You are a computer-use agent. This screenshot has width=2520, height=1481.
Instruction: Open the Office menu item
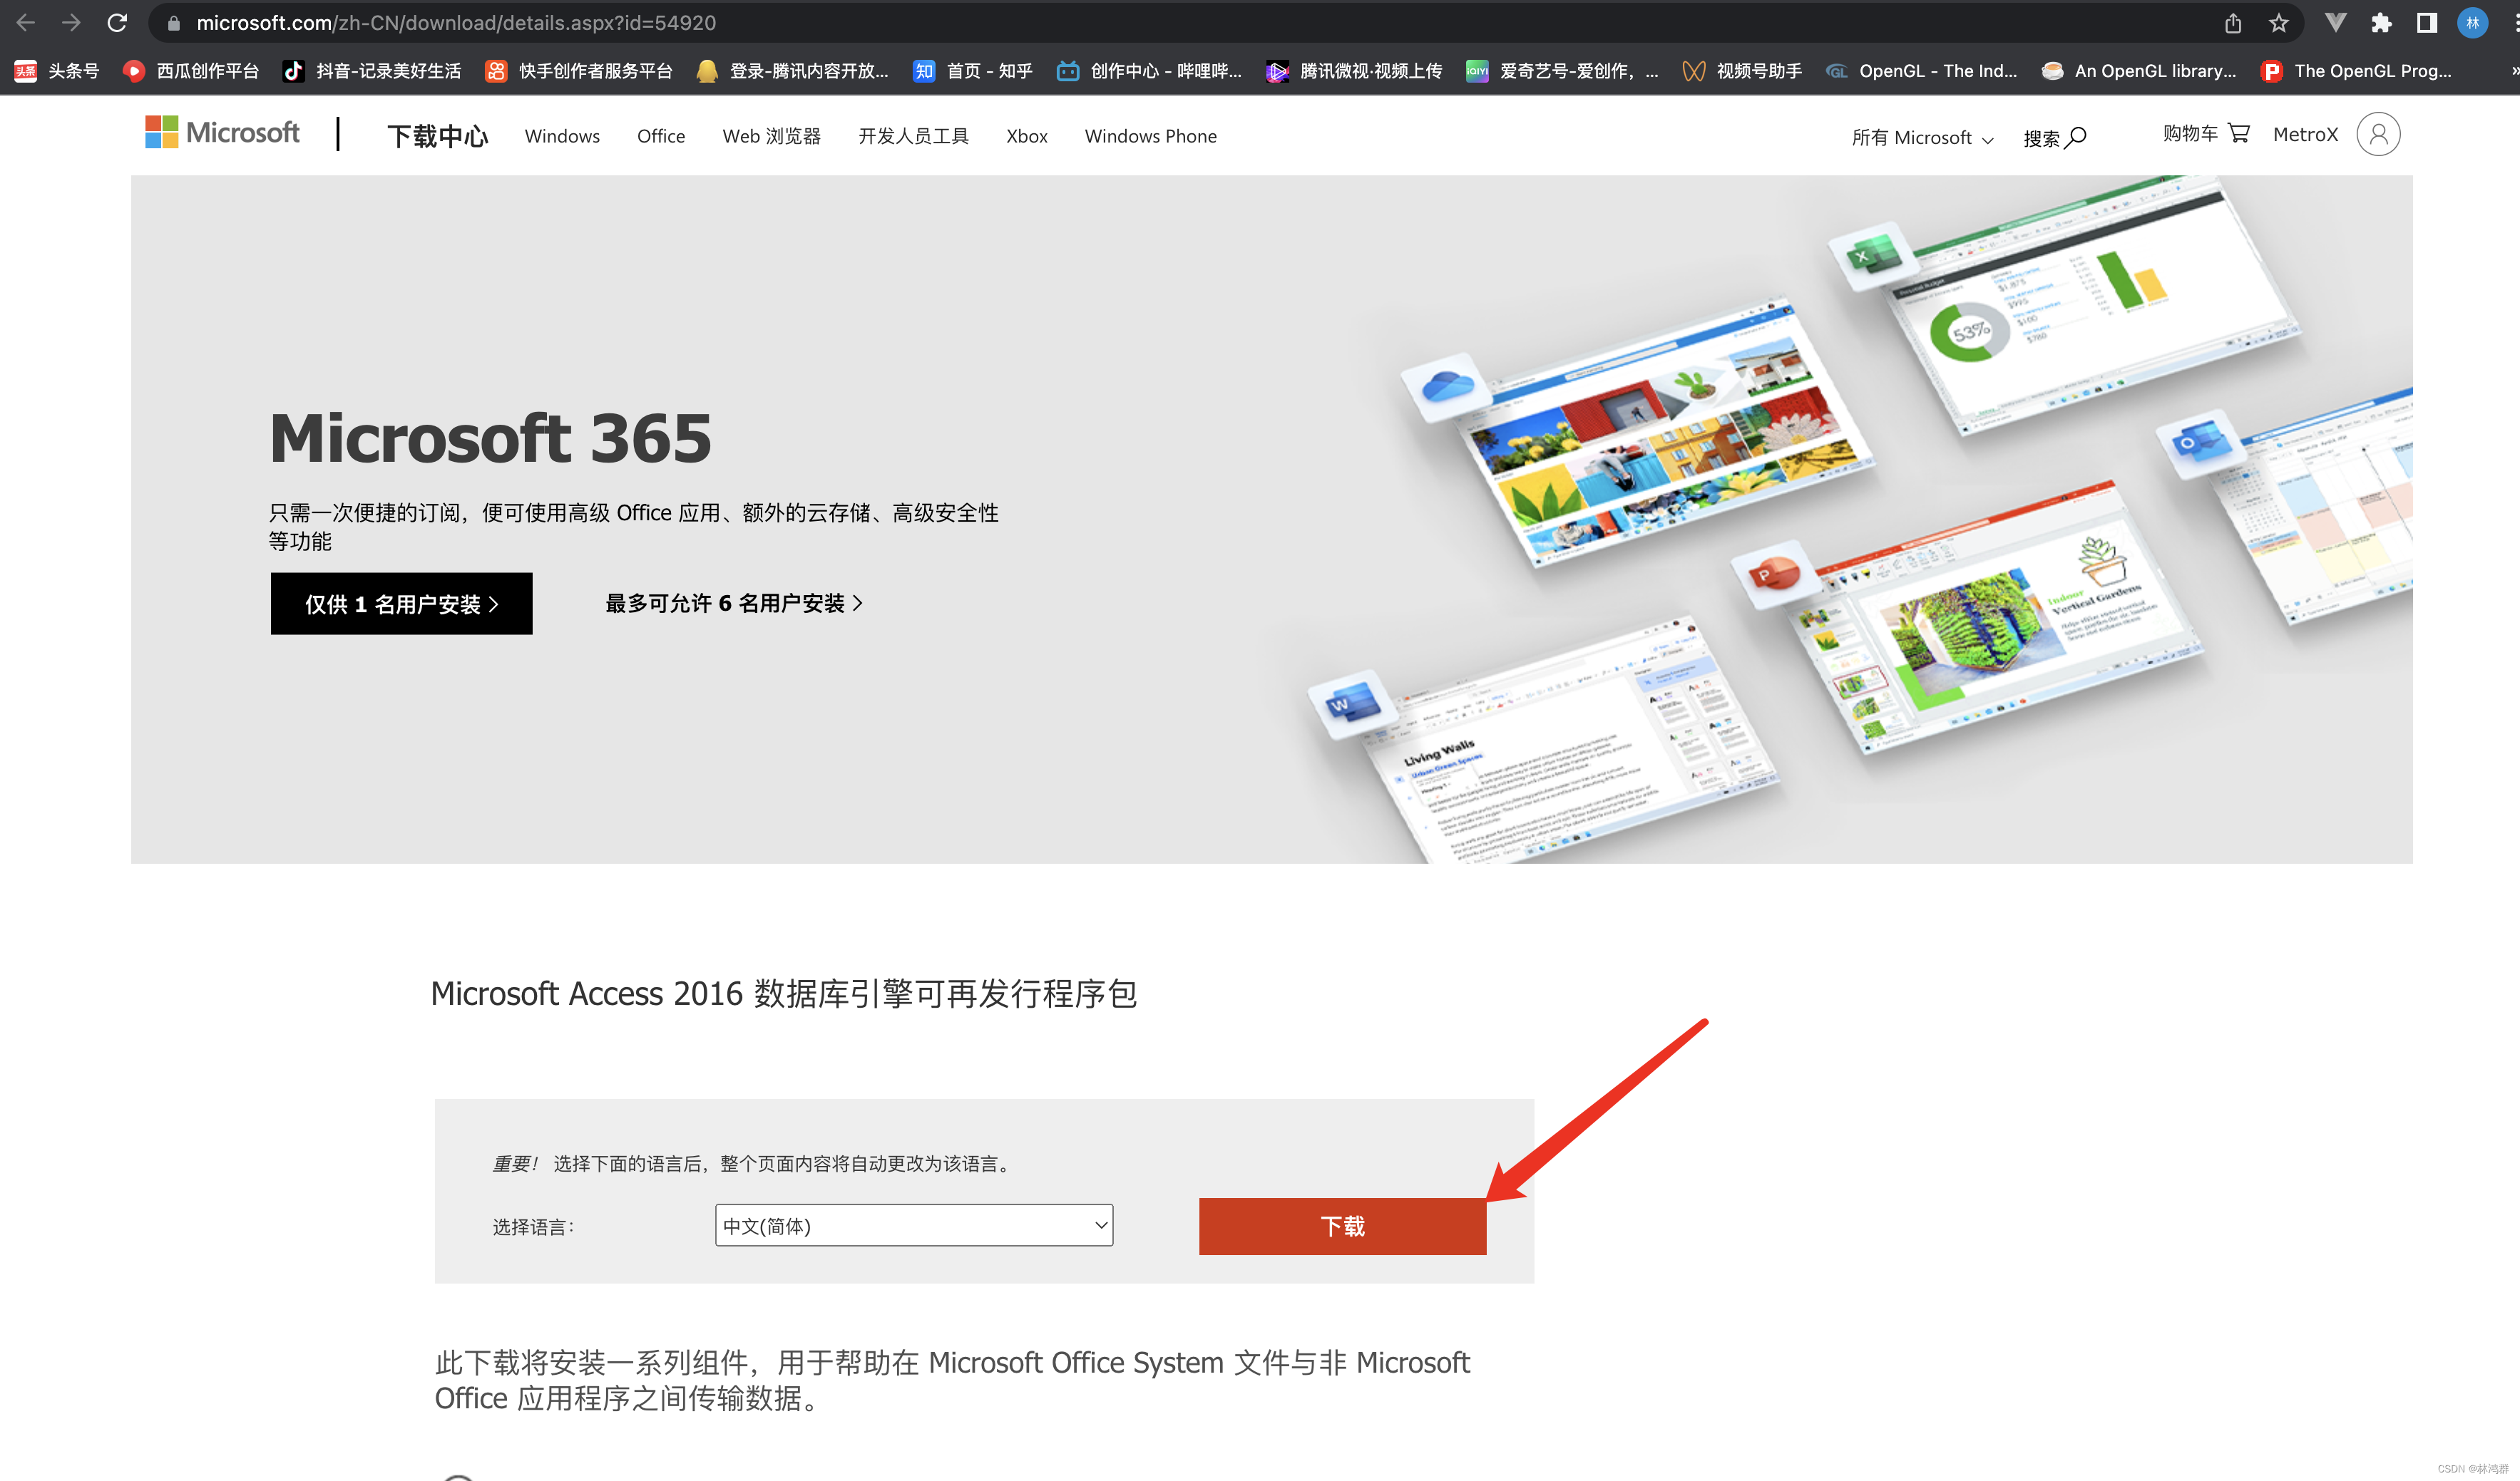[661, 136]
